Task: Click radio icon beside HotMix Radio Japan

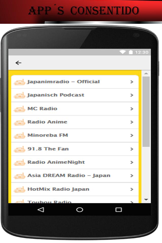Action: point(19,190)
